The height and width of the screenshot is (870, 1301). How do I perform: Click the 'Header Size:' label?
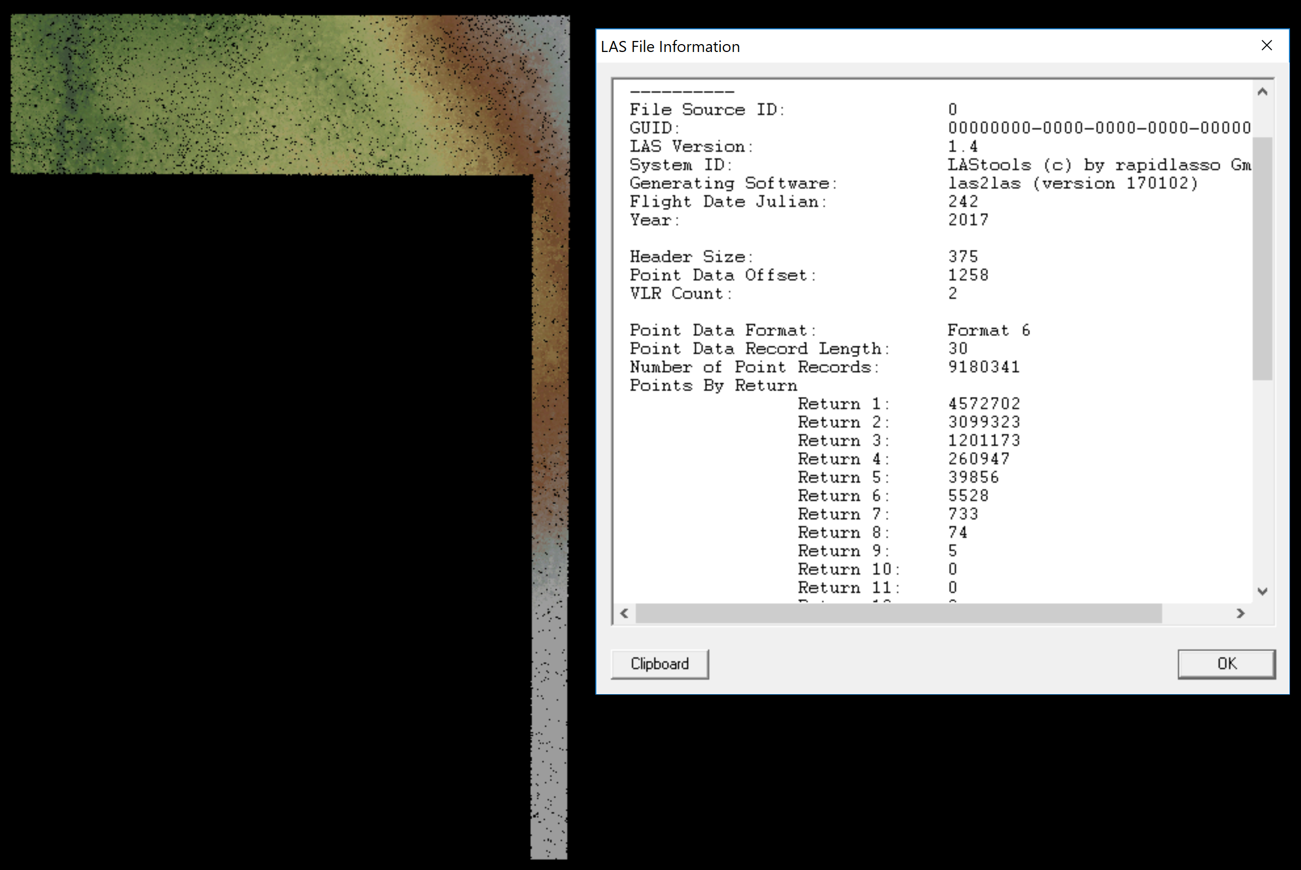[x=691, y=256]
